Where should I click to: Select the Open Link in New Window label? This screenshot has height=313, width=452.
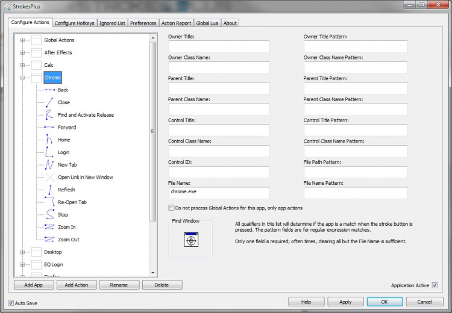click(86, 177)
